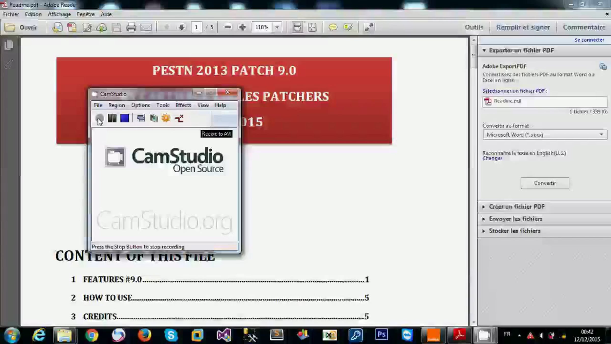Viewport: 611px width, 344px height.
Task: Click the fit full page icon
Action: pos(312,27)
